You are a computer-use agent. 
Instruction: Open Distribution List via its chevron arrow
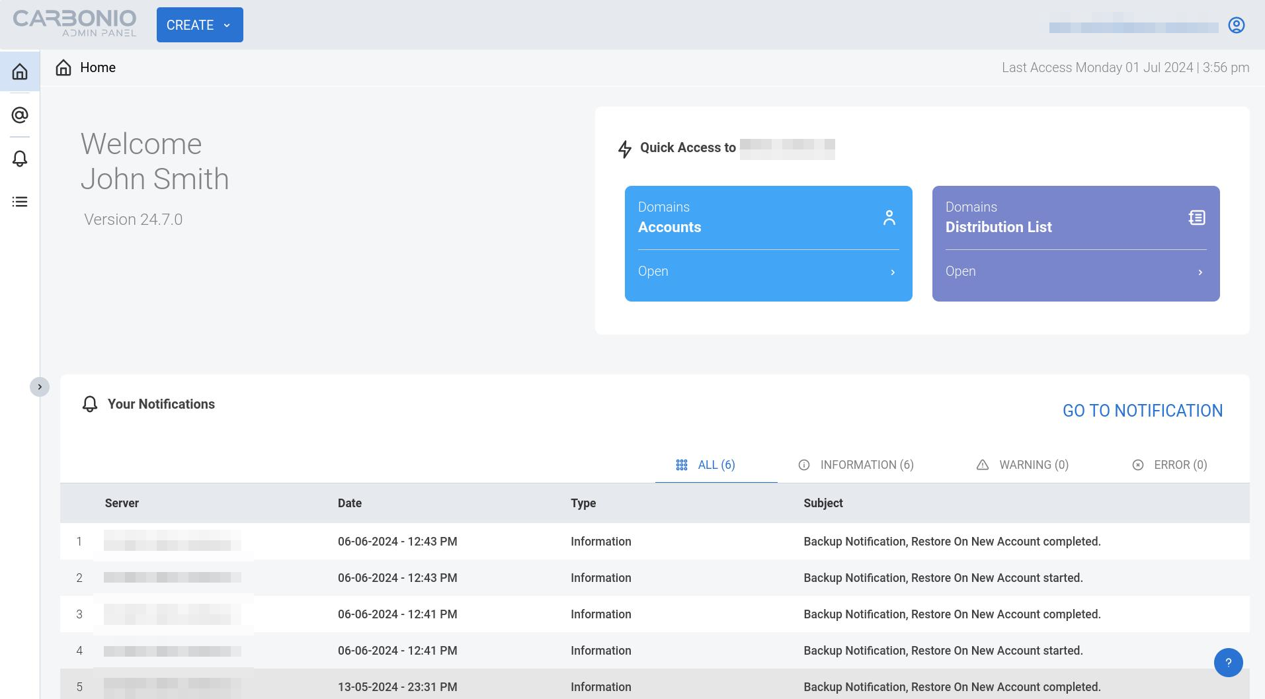click(1200, 272)
